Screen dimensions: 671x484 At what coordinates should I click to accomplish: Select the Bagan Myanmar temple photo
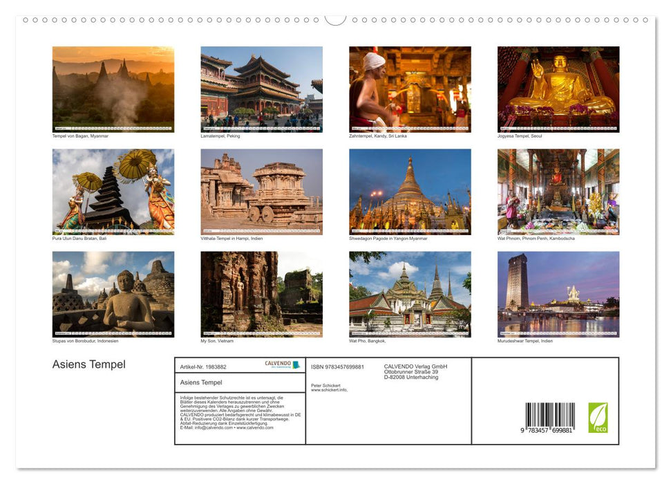tap(113, 89)
